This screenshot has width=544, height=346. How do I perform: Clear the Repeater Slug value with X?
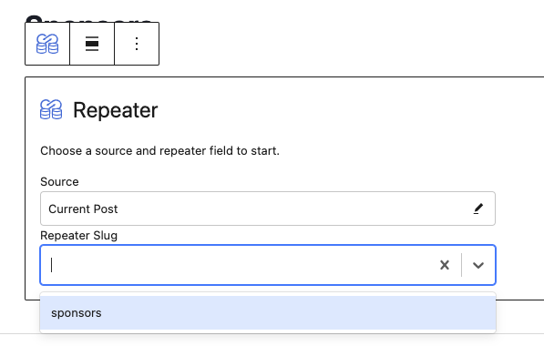(445, 265)
